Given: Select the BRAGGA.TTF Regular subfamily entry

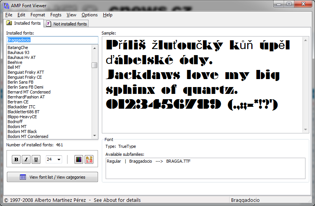Looking at the screenshot, I should (149, 162).
